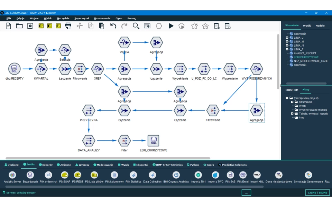Expand Tabele, wykresy i raporty folder

(x=292, y=114)
